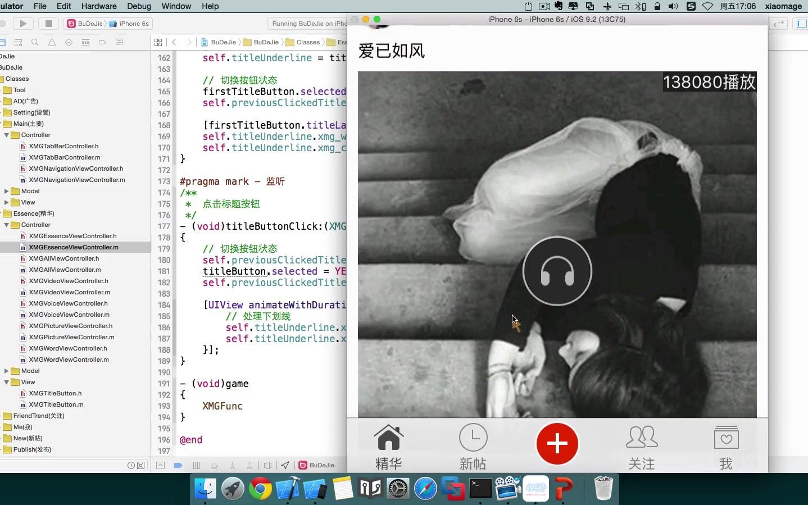
Task: Go back using the jump bar back arrow
Action: click(x=175, y=42)
